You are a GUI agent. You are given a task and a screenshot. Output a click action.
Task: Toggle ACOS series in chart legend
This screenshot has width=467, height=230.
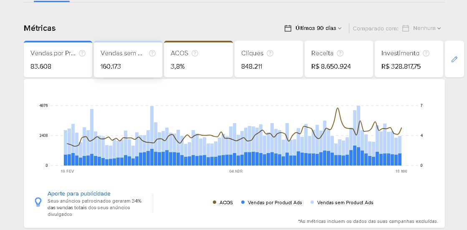[223, 203]
